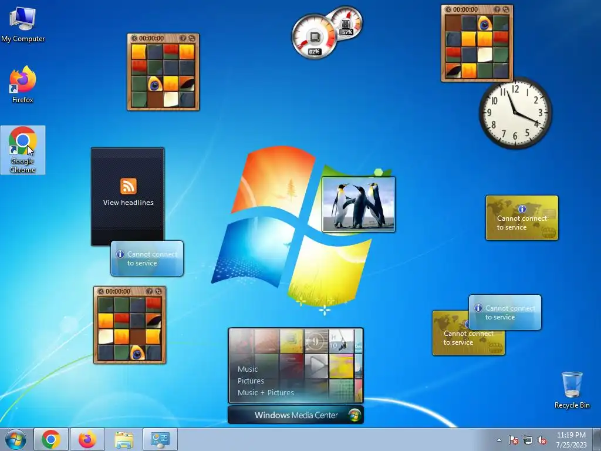Click the Media Center green orb logo
This screenshot has width=601, height=451.
coord(354,415)
